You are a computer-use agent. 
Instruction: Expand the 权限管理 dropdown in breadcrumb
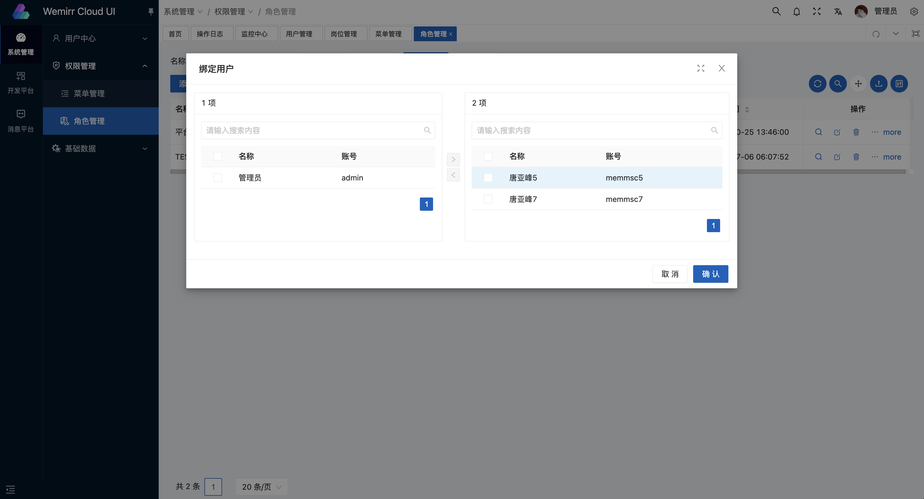tap(235, 11)
